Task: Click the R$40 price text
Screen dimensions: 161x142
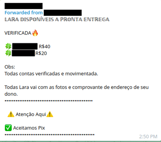Action: click(44, 46)
